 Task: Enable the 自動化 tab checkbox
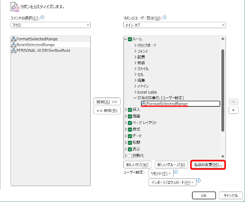130,156
